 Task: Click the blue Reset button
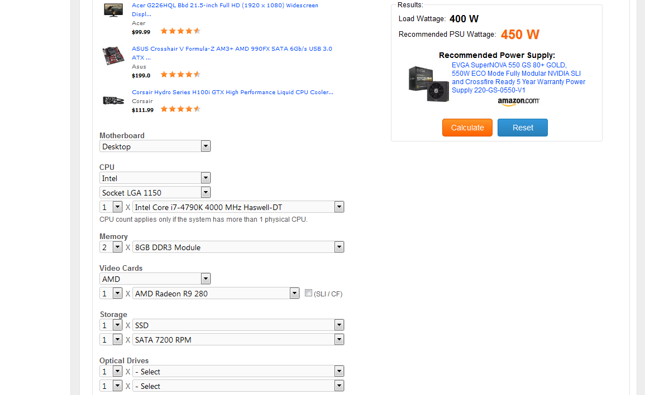click(x=522, y=128)
